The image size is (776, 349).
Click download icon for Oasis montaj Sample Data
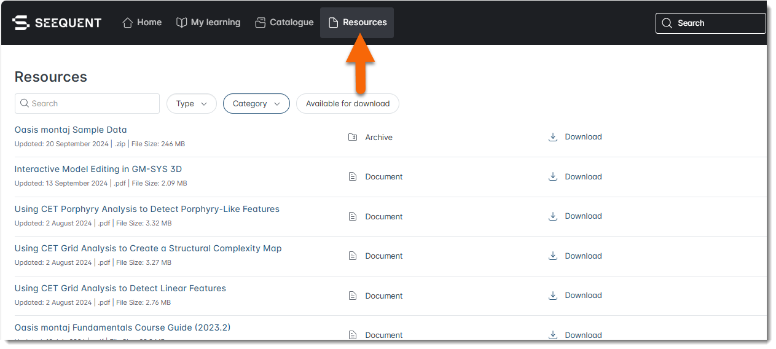553,137
